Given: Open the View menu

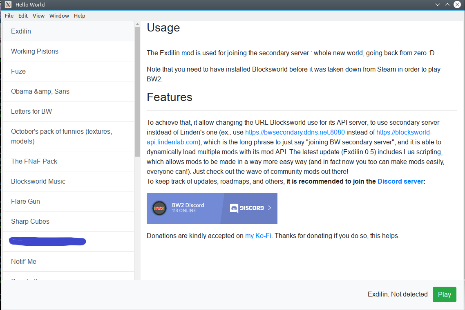Looking at the screenshot, I should pos(38,16).
